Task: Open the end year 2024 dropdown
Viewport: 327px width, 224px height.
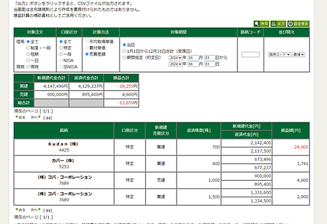Action: 175,64
